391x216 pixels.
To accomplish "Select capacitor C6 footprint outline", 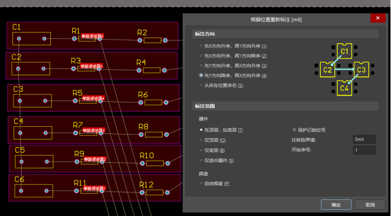I will click(x=34, y=191).
